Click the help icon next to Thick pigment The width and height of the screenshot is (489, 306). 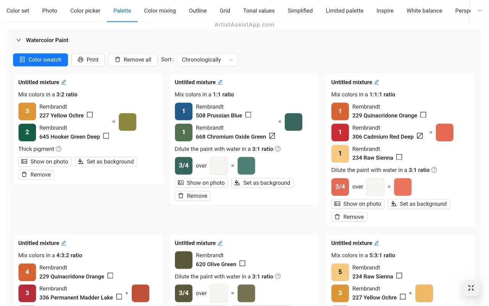click(59, 149)
